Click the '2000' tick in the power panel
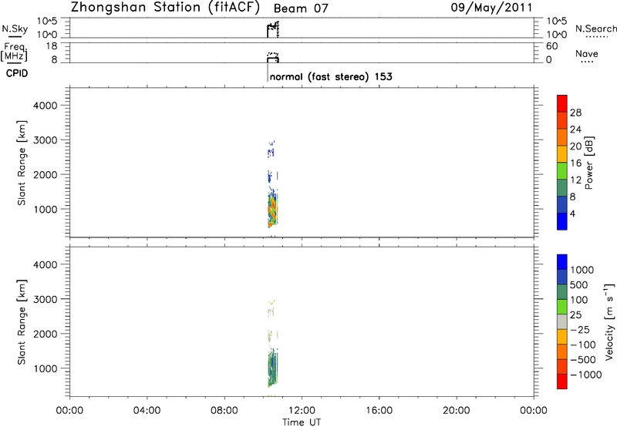 click(46, 175)
